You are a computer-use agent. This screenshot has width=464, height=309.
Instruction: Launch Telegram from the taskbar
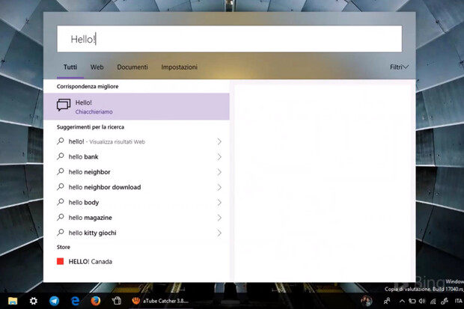pos(54,301)
